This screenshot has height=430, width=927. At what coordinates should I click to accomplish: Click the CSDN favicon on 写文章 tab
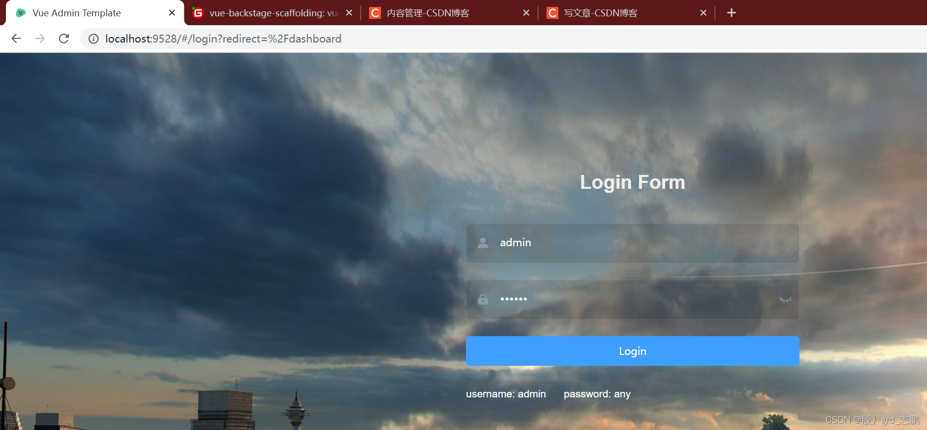point(552,13)
